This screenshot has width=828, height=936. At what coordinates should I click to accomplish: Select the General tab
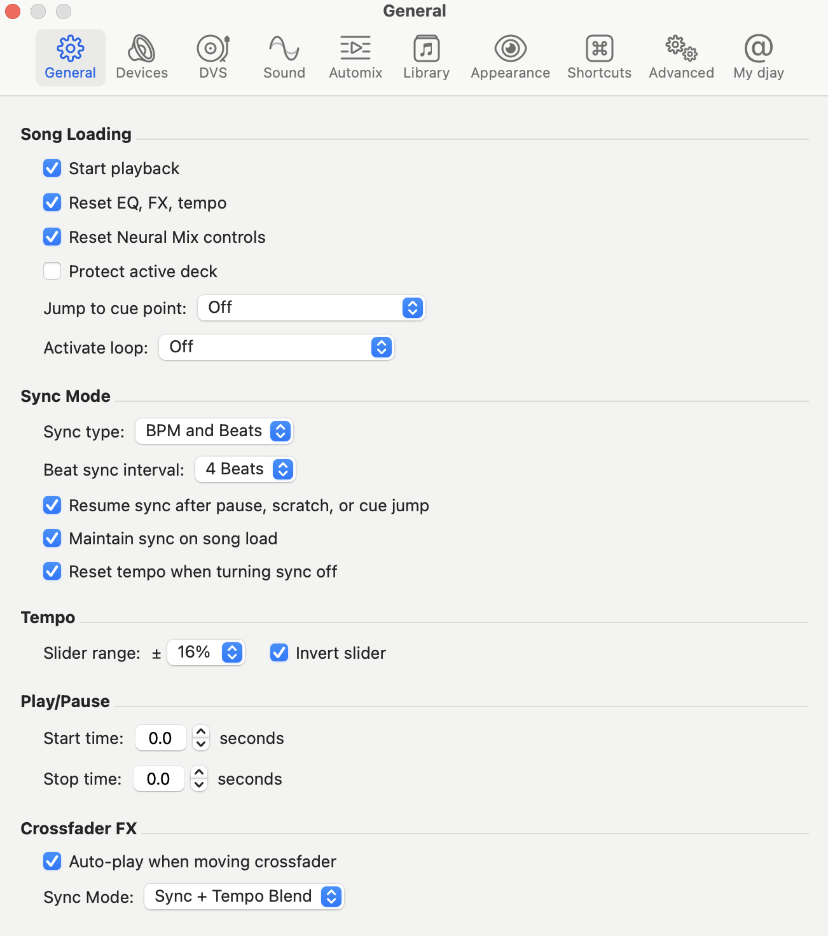coord(70,57)
